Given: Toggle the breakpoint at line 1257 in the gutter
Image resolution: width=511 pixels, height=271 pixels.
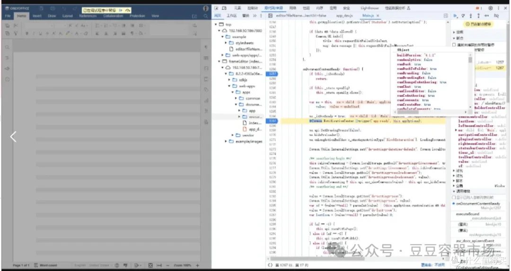Looking at the screenshot, I should pyautogui.click(x=272, y=74).
